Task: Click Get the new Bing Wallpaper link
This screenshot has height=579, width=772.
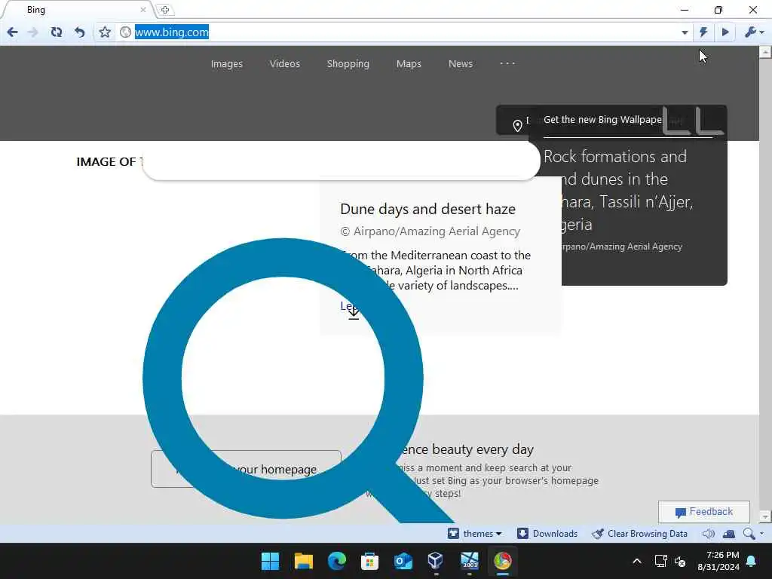Action: coord(602,120)
